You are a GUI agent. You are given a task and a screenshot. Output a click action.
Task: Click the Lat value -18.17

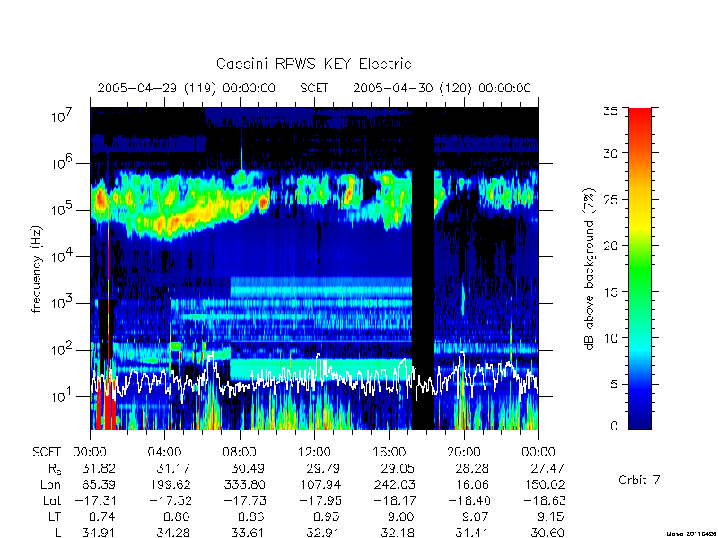[394, 500]
